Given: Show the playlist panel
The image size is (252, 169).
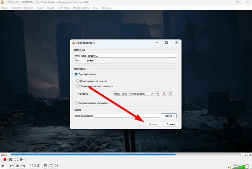Looking at the screenshot, I should tap(45, 166).
